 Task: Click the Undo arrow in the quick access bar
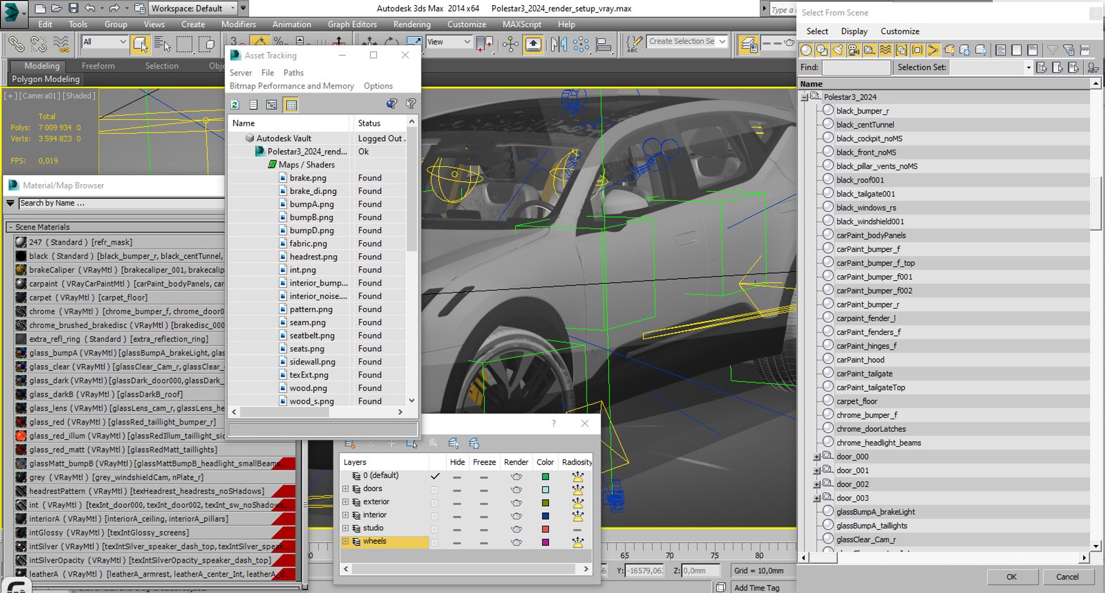pyautogui.click(x=90, y=8)
